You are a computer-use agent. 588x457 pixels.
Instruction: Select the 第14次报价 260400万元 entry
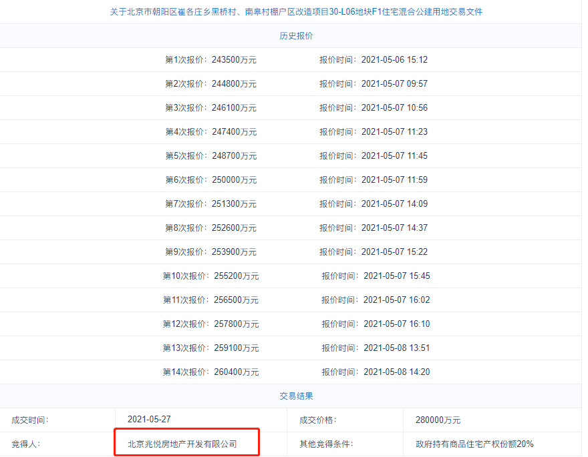pyautogui.click(x=210, y=372)
